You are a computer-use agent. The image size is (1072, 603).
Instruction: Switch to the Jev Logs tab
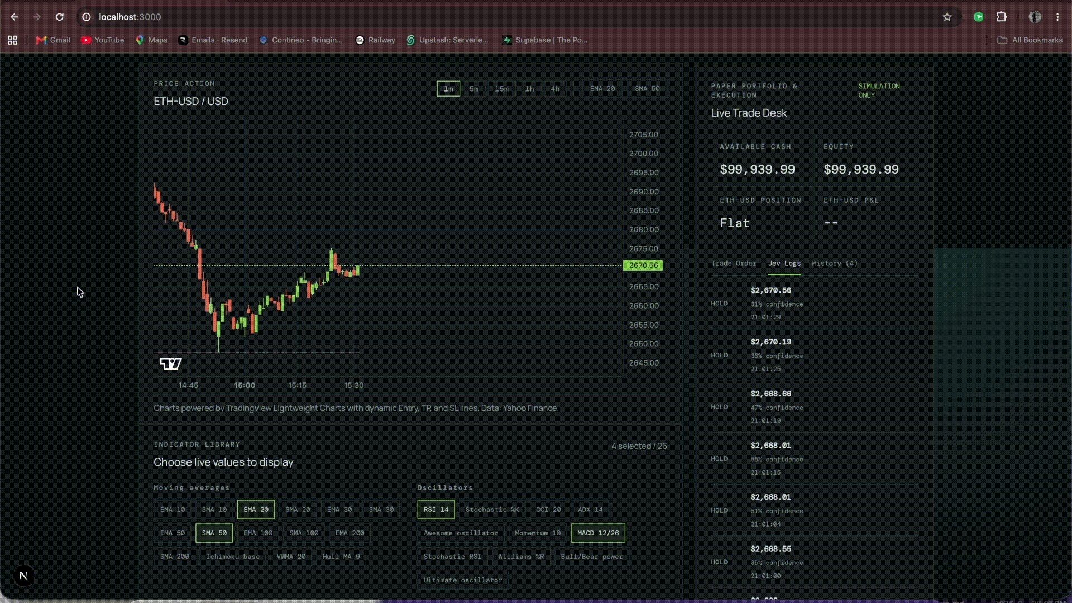click(784, 264)
